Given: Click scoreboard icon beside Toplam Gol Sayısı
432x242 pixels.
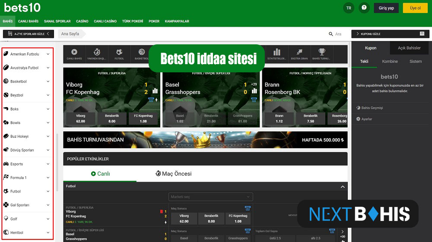Looking at the screenshot, I should pyautogui.click(x=332, y=231).
